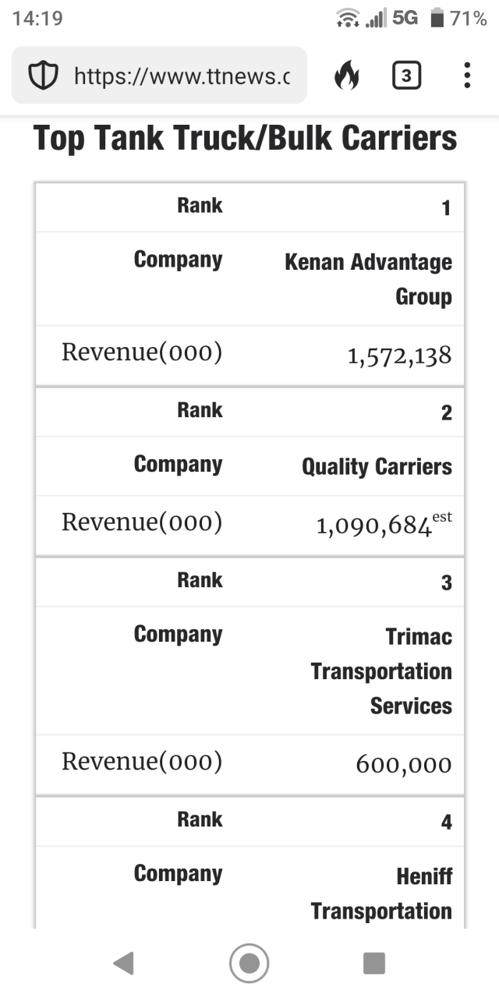This screenshot has height=998, width=499.
Task: Tap the fire erase-data icon
Action: click(347, 76)
